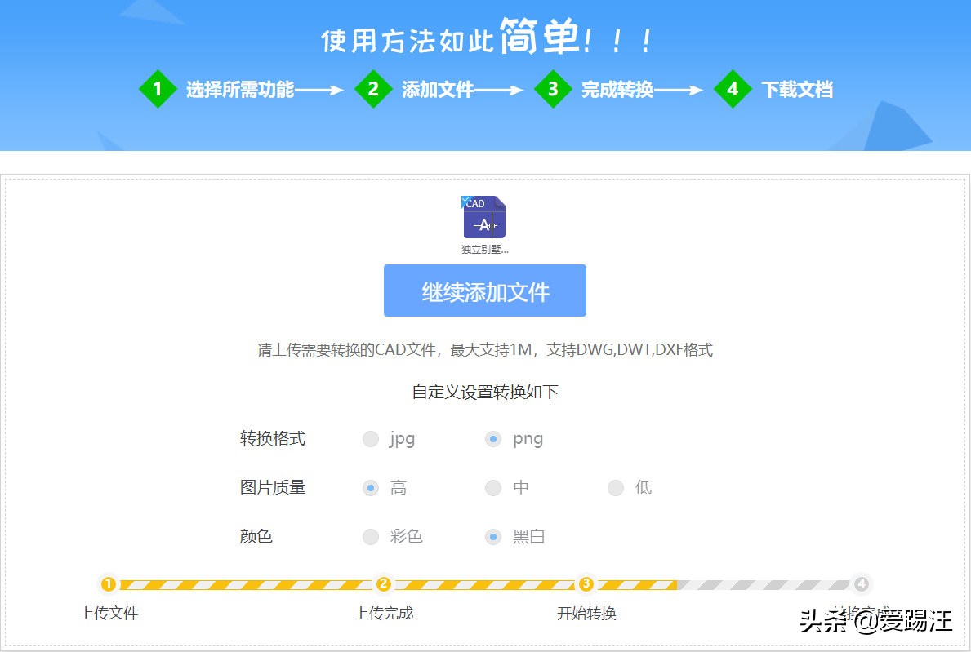
Task: Switch 颜色 to 彩色
Action: click(370, 537)
